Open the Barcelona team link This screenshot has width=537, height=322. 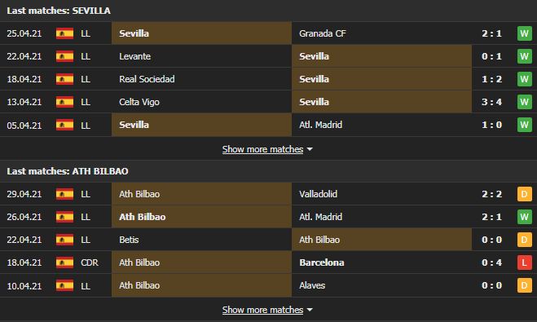(x=322, y=262)
